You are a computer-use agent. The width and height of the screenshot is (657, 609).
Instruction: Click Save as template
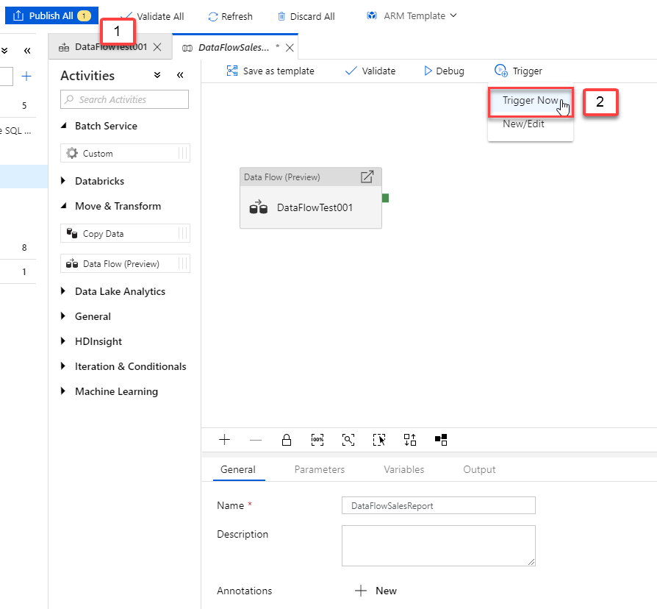(x=270, y=71)
